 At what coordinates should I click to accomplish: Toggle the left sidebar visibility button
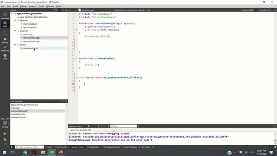coord(12,147)
